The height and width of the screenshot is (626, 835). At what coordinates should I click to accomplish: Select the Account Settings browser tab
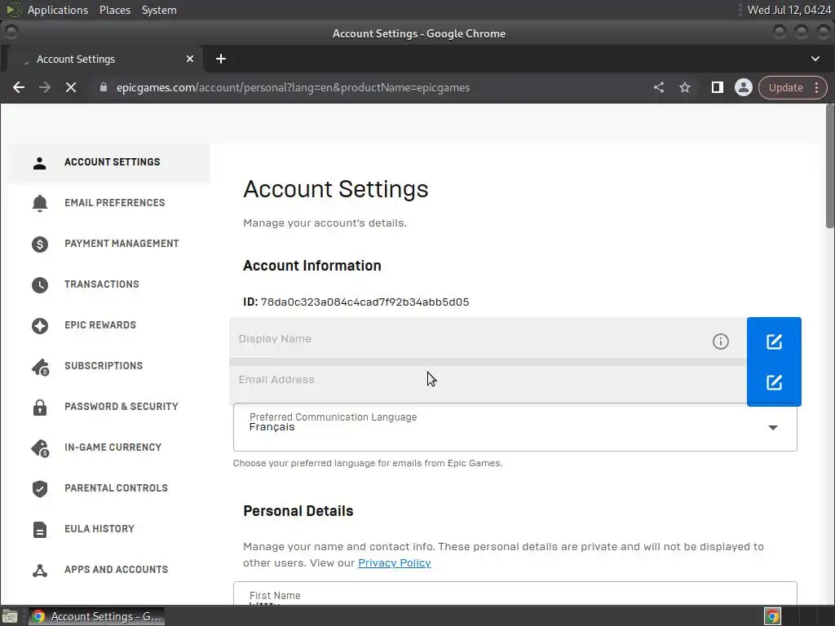(x=105, y=59)
